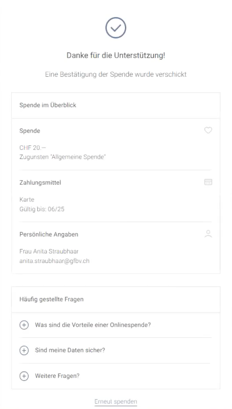Screen dimensions: 232x409
Task: Click the credit card icon beside Zahlungsmittel
Action: 208,182
